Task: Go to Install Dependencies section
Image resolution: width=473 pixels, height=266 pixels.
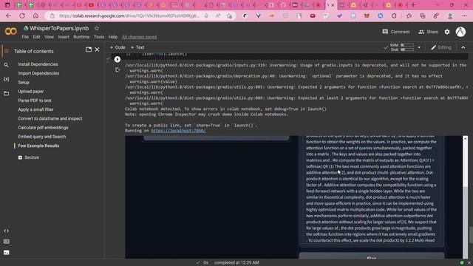Action: (x=38, y=64)
